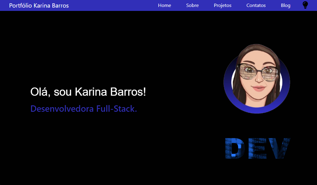Click the cartoon avatar profile picture
The width and height of the screenshot is (317, 185).
click(257, 79)
